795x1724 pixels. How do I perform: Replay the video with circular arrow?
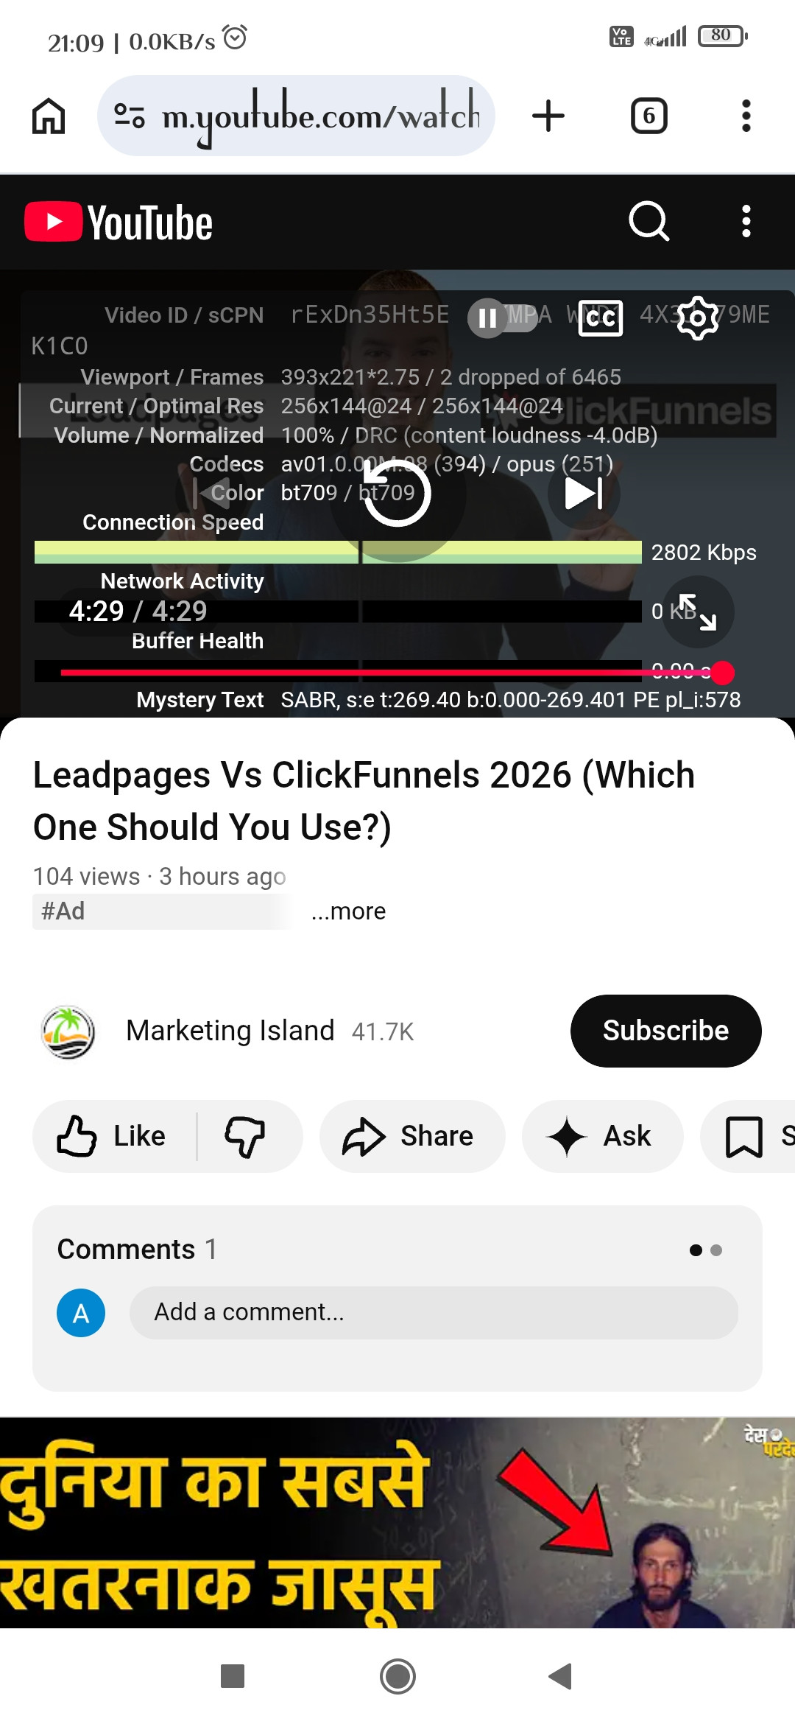[397, 494]
